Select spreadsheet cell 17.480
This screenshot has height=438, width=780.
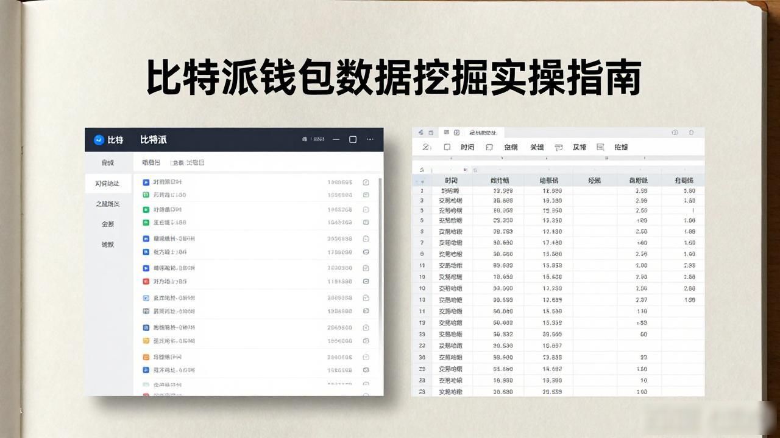click(x=548, y=243)
